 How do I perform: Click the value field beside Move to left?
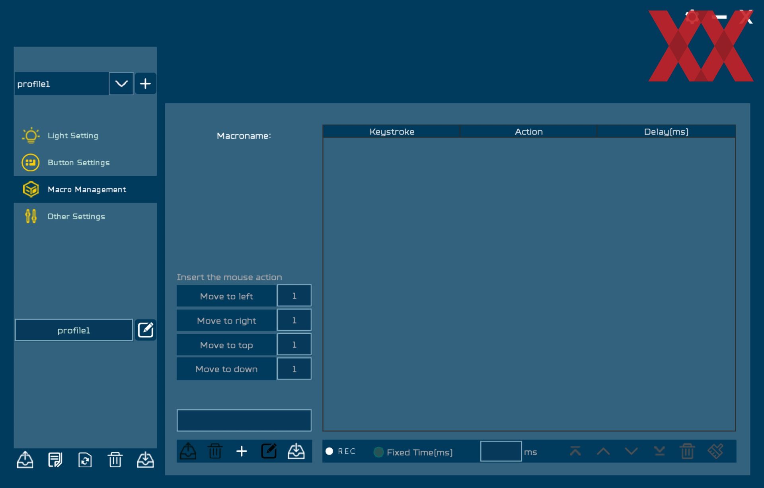tap(294, 296)
